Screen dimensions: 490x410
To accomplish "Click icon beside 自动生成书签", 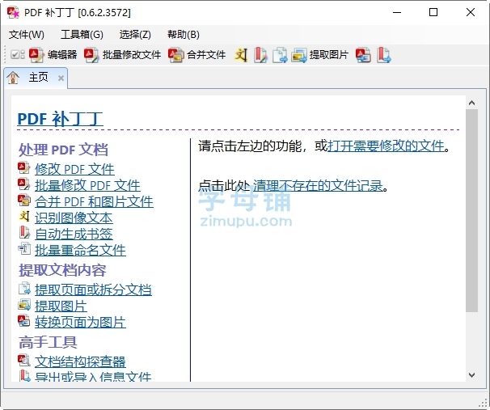I will [x=24, y=233].
